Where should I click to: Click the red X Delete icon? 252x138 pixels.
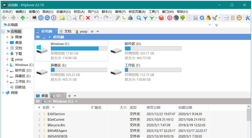(x=88, y=18)
